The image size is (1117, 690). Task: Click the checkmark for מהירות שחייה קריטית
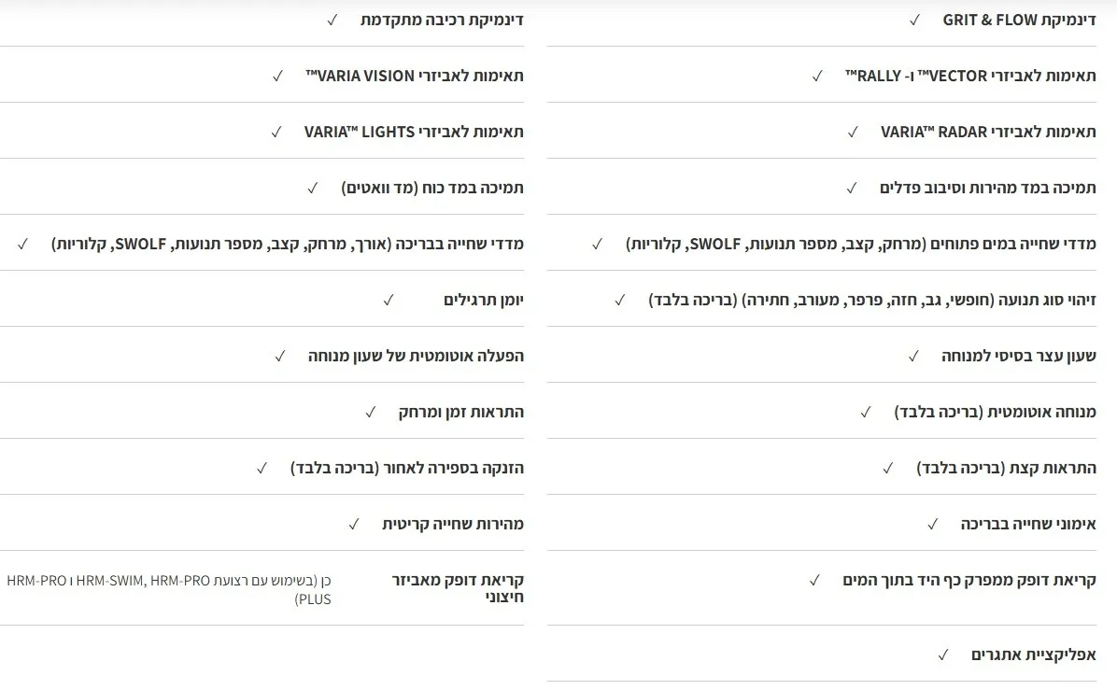pyautogui.click(x=354, y=524)
